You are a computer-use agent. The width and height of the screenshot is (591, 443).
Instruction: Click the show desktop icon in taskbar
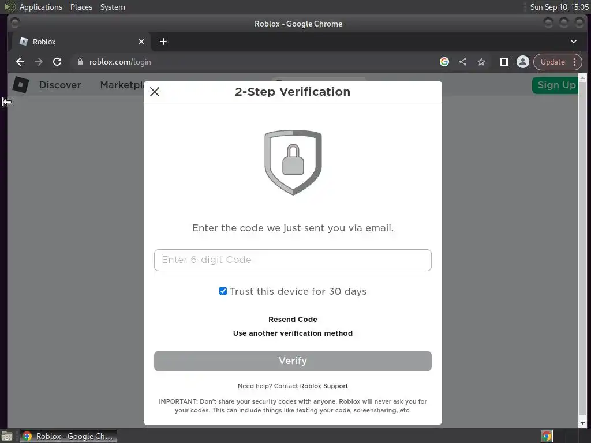pyautogui.click(x=7, y=436)
